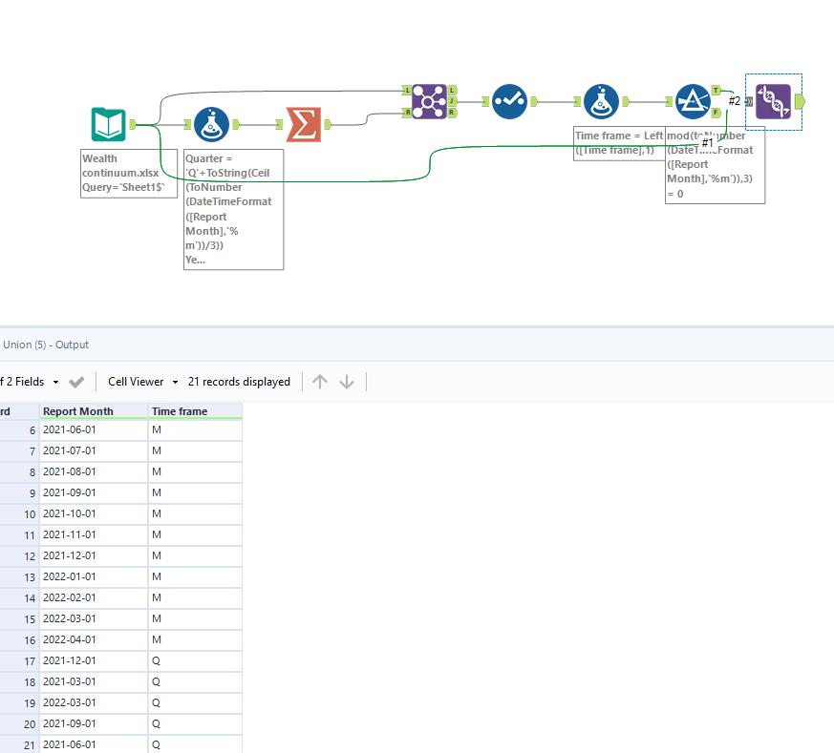Click the 21 records displayed label
This screenshot has height=753, width=834.
coord(239,382)
